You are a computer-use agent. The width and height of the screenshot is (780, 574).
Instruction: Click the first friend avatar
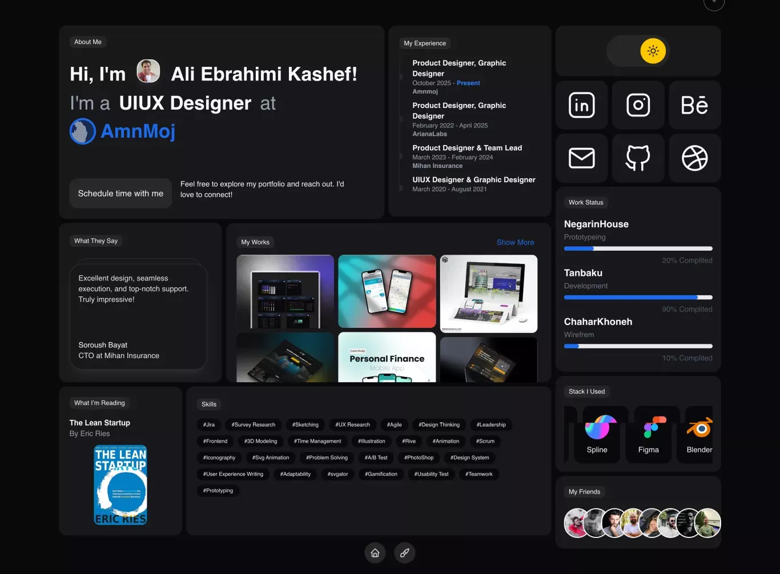point(577,523)
